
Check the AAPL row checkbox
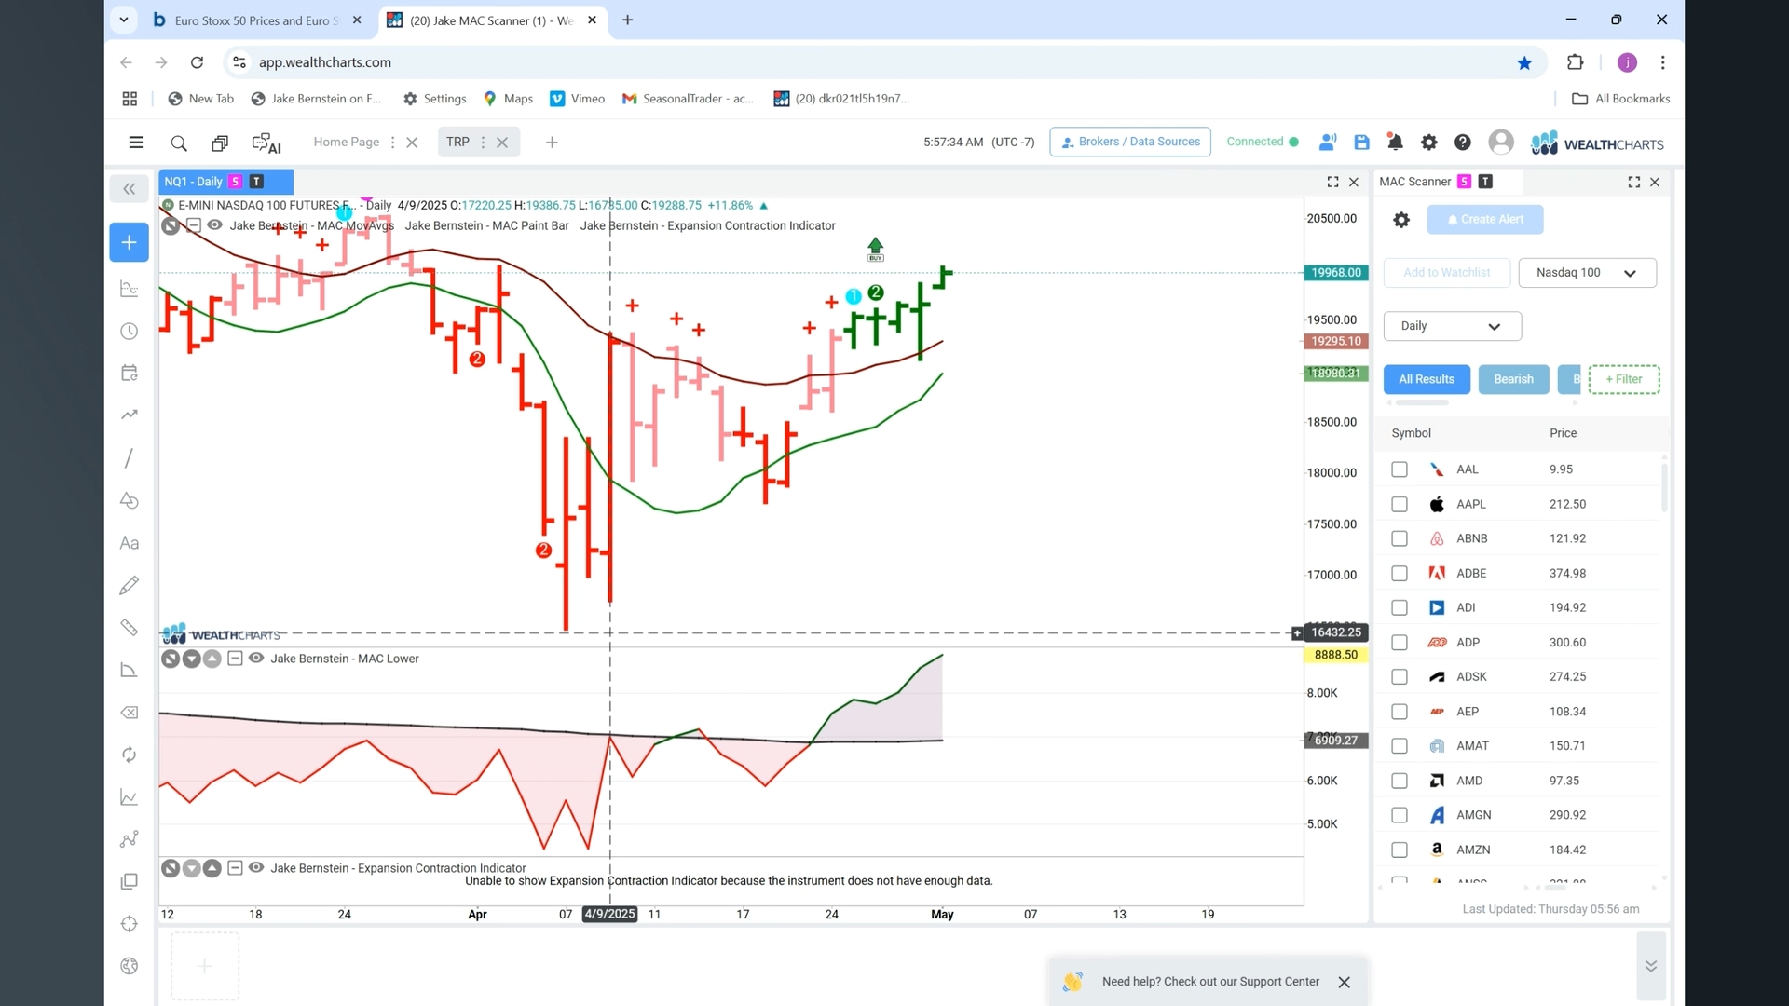point(1399,504)
